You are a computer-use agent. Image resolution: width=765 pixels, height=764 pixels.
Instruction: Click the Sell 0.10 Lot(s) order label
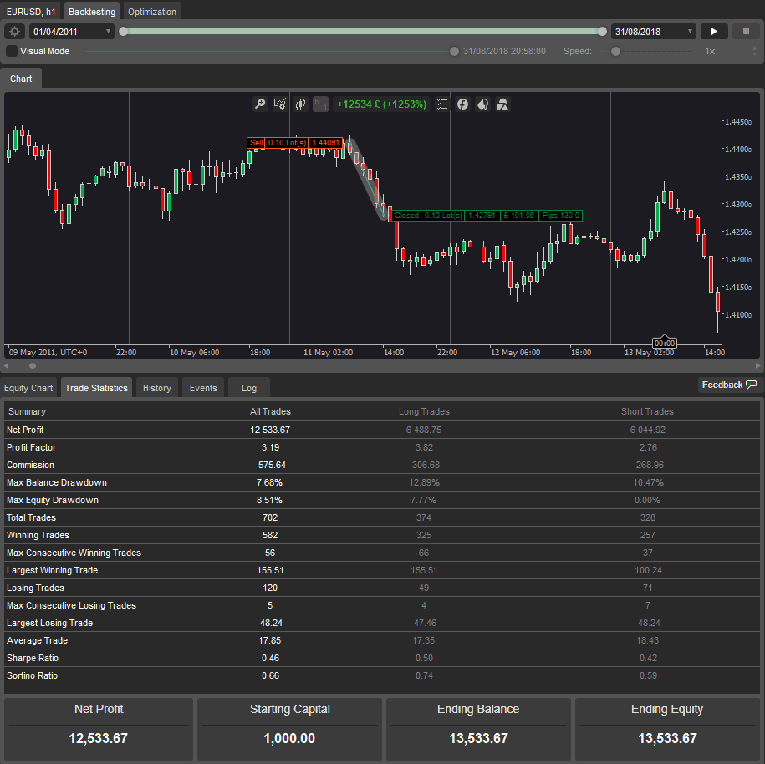coord(295,142)
